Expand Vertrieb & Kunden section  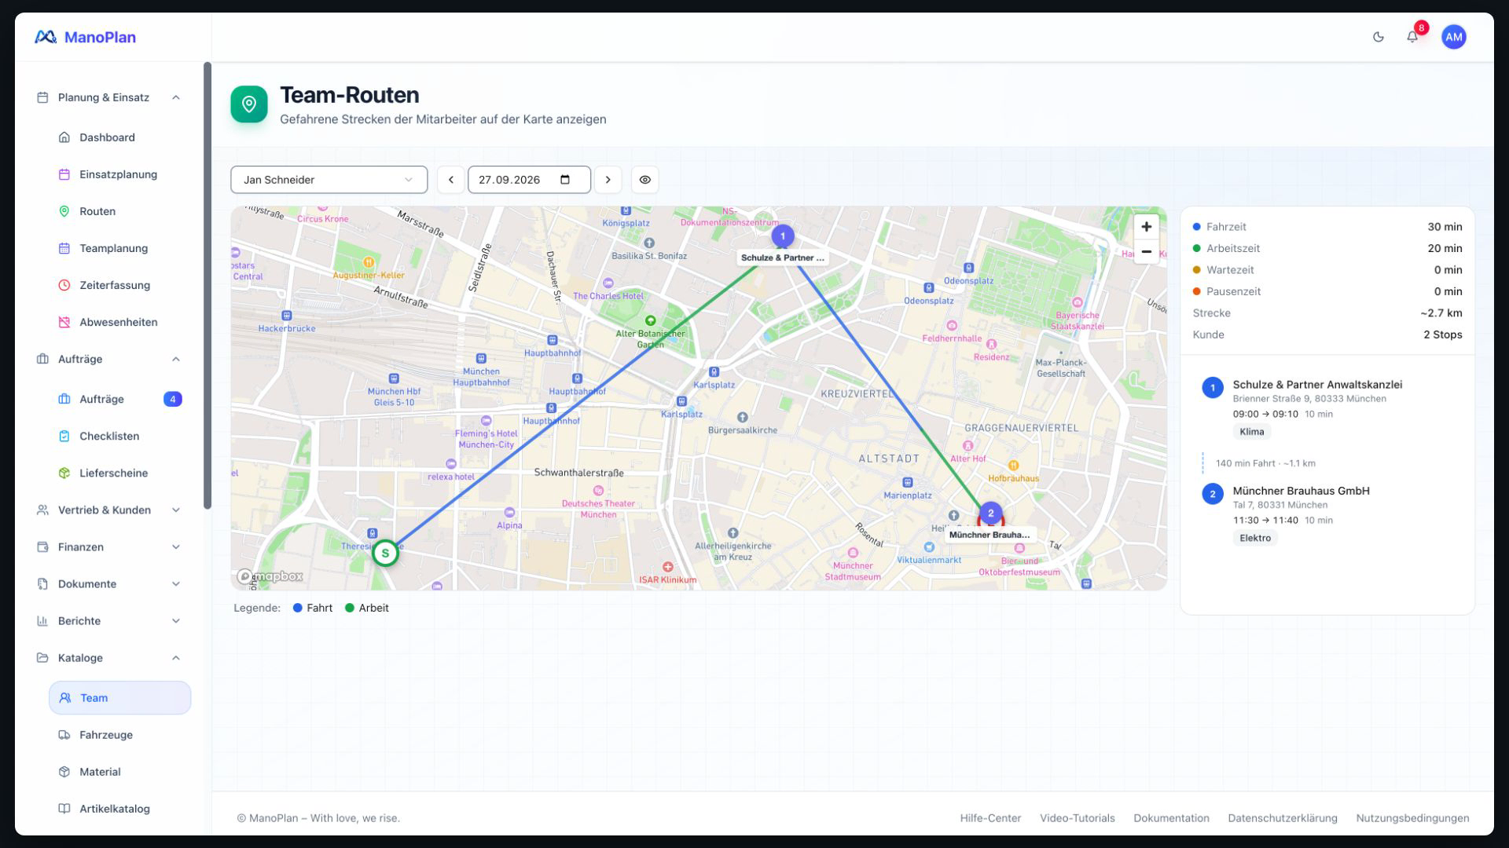[108, 510]
